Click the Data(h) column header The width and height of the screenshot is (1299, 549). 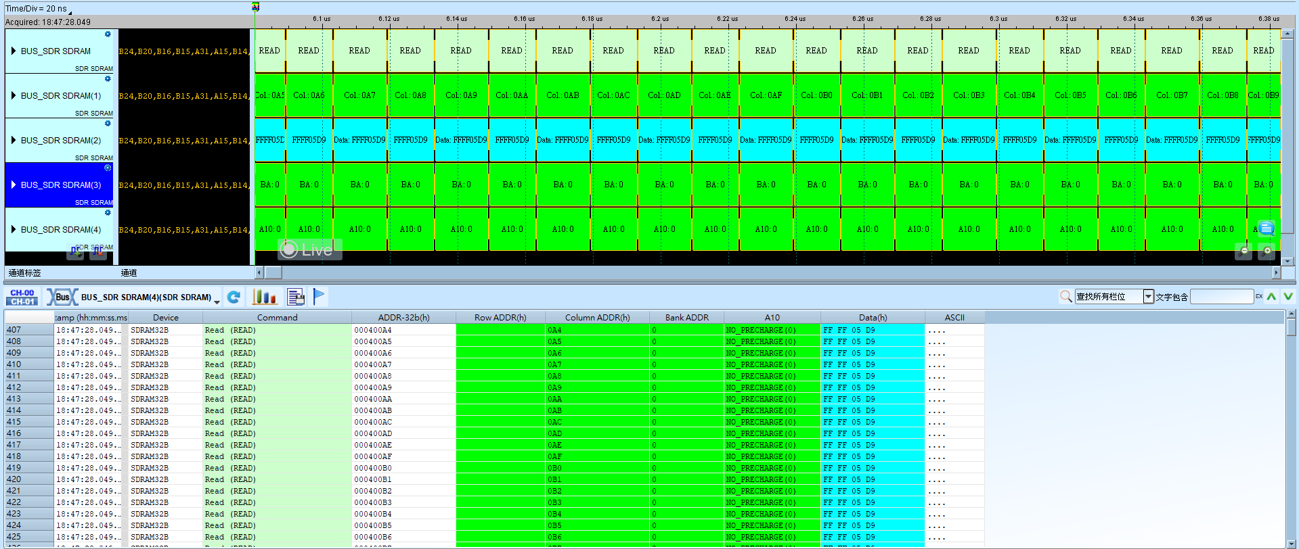pos(873,317)
